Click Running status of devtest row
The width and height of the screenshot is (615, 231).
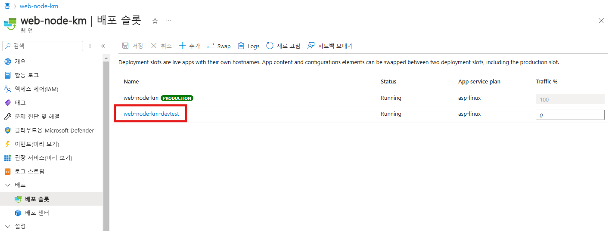(391, 114)
